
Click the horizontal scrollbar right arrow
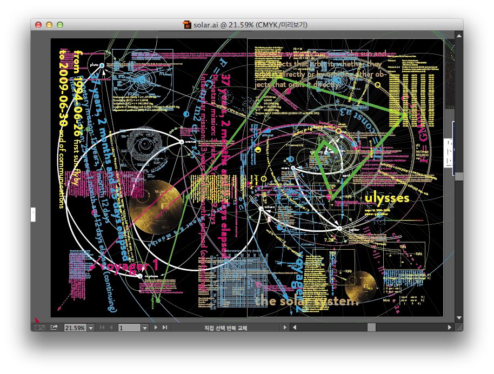point(450,328)
